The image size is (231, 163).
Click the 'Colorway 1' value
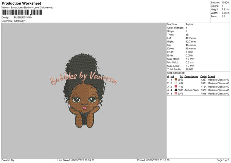pos(20,21)
